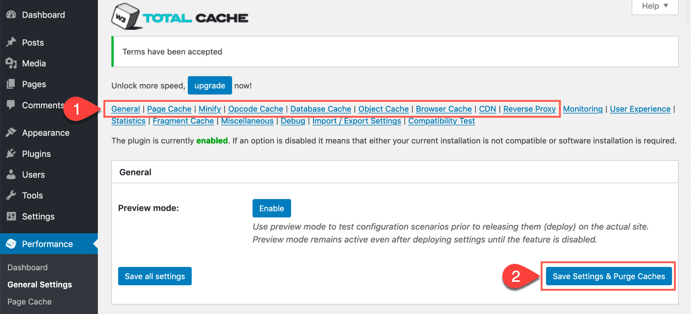Click the Pages icon in the sidebar
This screenshot has width=691, height=314.
coord(11,84)
